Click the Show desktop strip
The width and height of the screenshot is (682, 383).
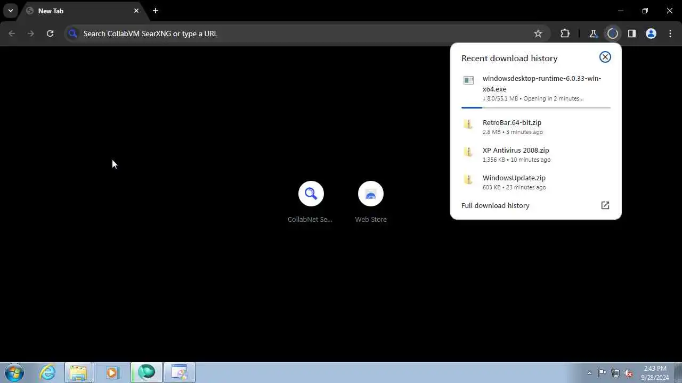tap(678, 372)
